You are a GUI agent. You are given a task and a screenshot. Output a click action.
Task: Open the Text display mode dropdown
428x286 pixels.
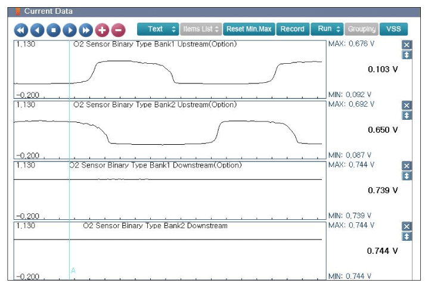(157, 29)
